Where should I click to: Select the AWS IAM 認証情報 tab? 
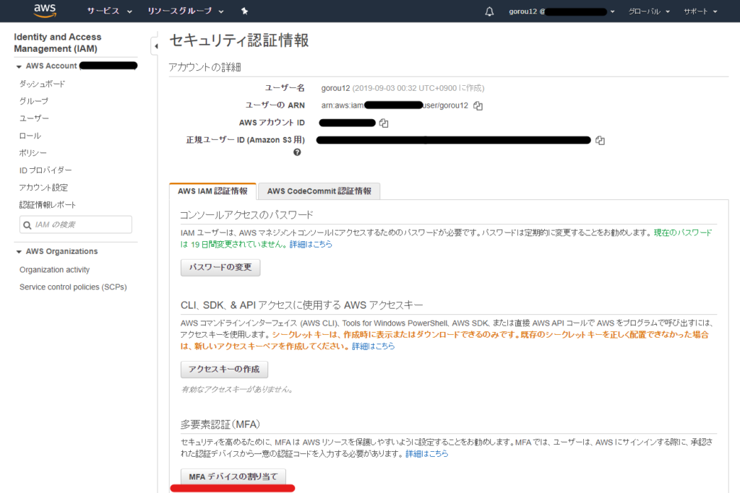pyautogui.click(x=212, y=191)
